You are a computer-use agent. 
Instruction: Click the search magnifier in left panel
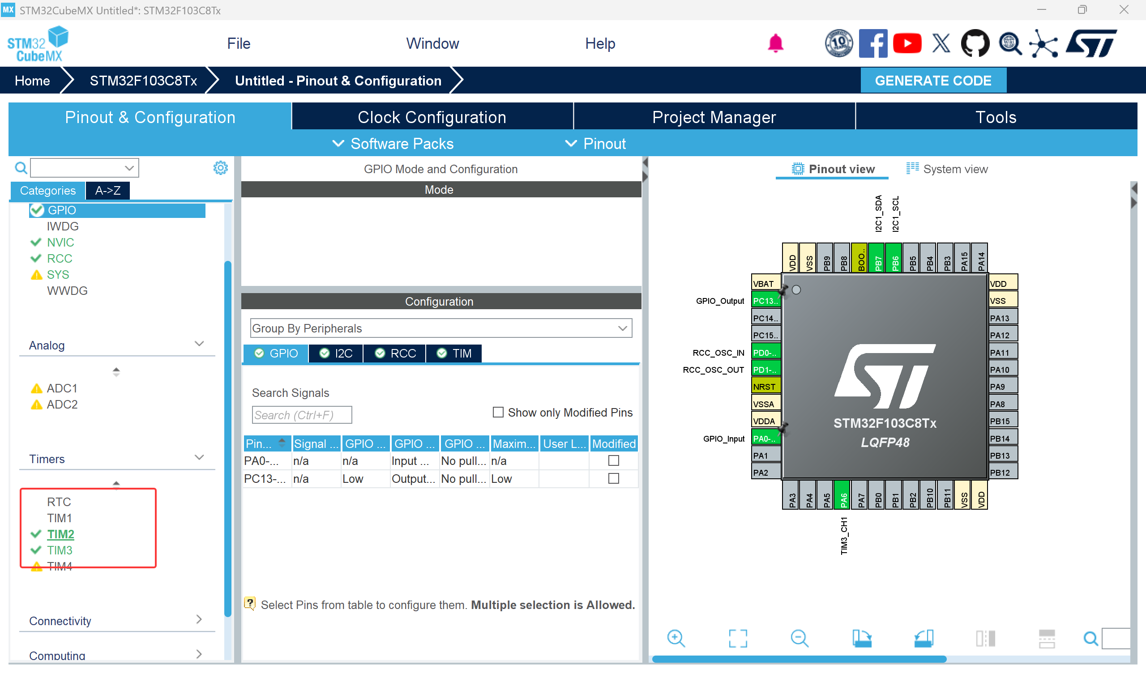tap(21, 168)
